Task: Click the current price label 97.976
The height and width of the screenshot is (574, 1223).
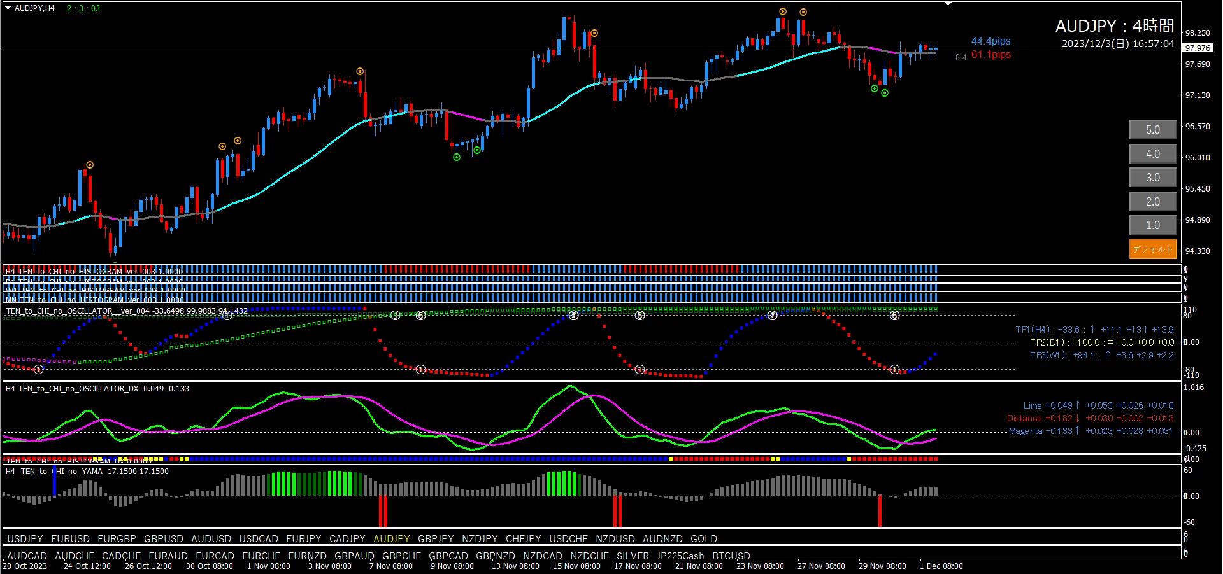Action: pos(1198,48)
